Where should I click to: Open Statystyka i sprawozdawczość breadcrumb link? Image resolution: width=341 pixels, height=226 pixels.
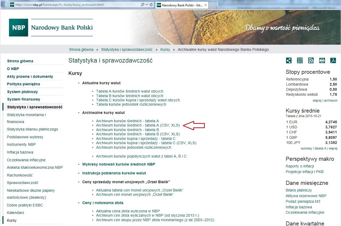pos(127,49)
